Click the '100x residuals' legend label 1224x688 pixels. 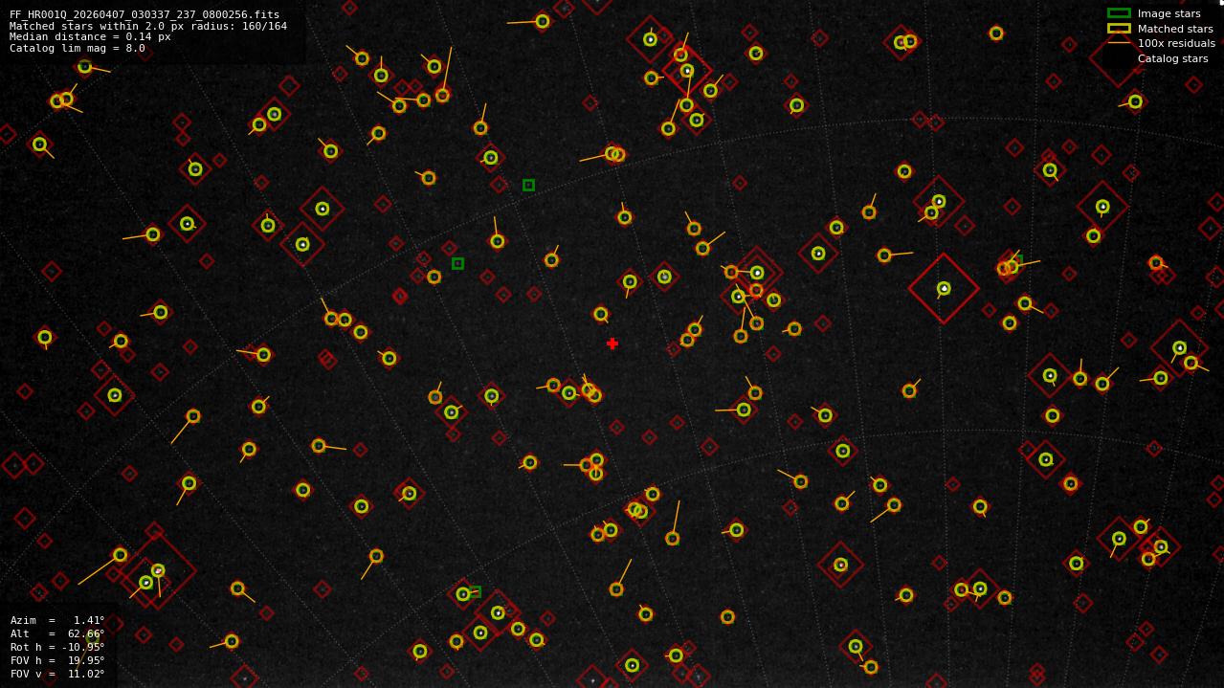(x=1176, y=43)
